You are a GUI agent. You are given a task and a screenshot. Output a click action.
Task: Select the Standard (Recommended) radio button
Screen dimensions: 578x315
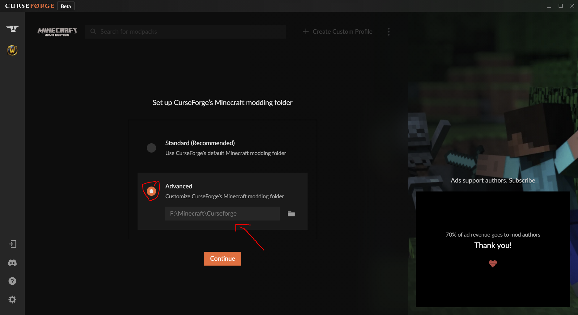tap(151, 148)
